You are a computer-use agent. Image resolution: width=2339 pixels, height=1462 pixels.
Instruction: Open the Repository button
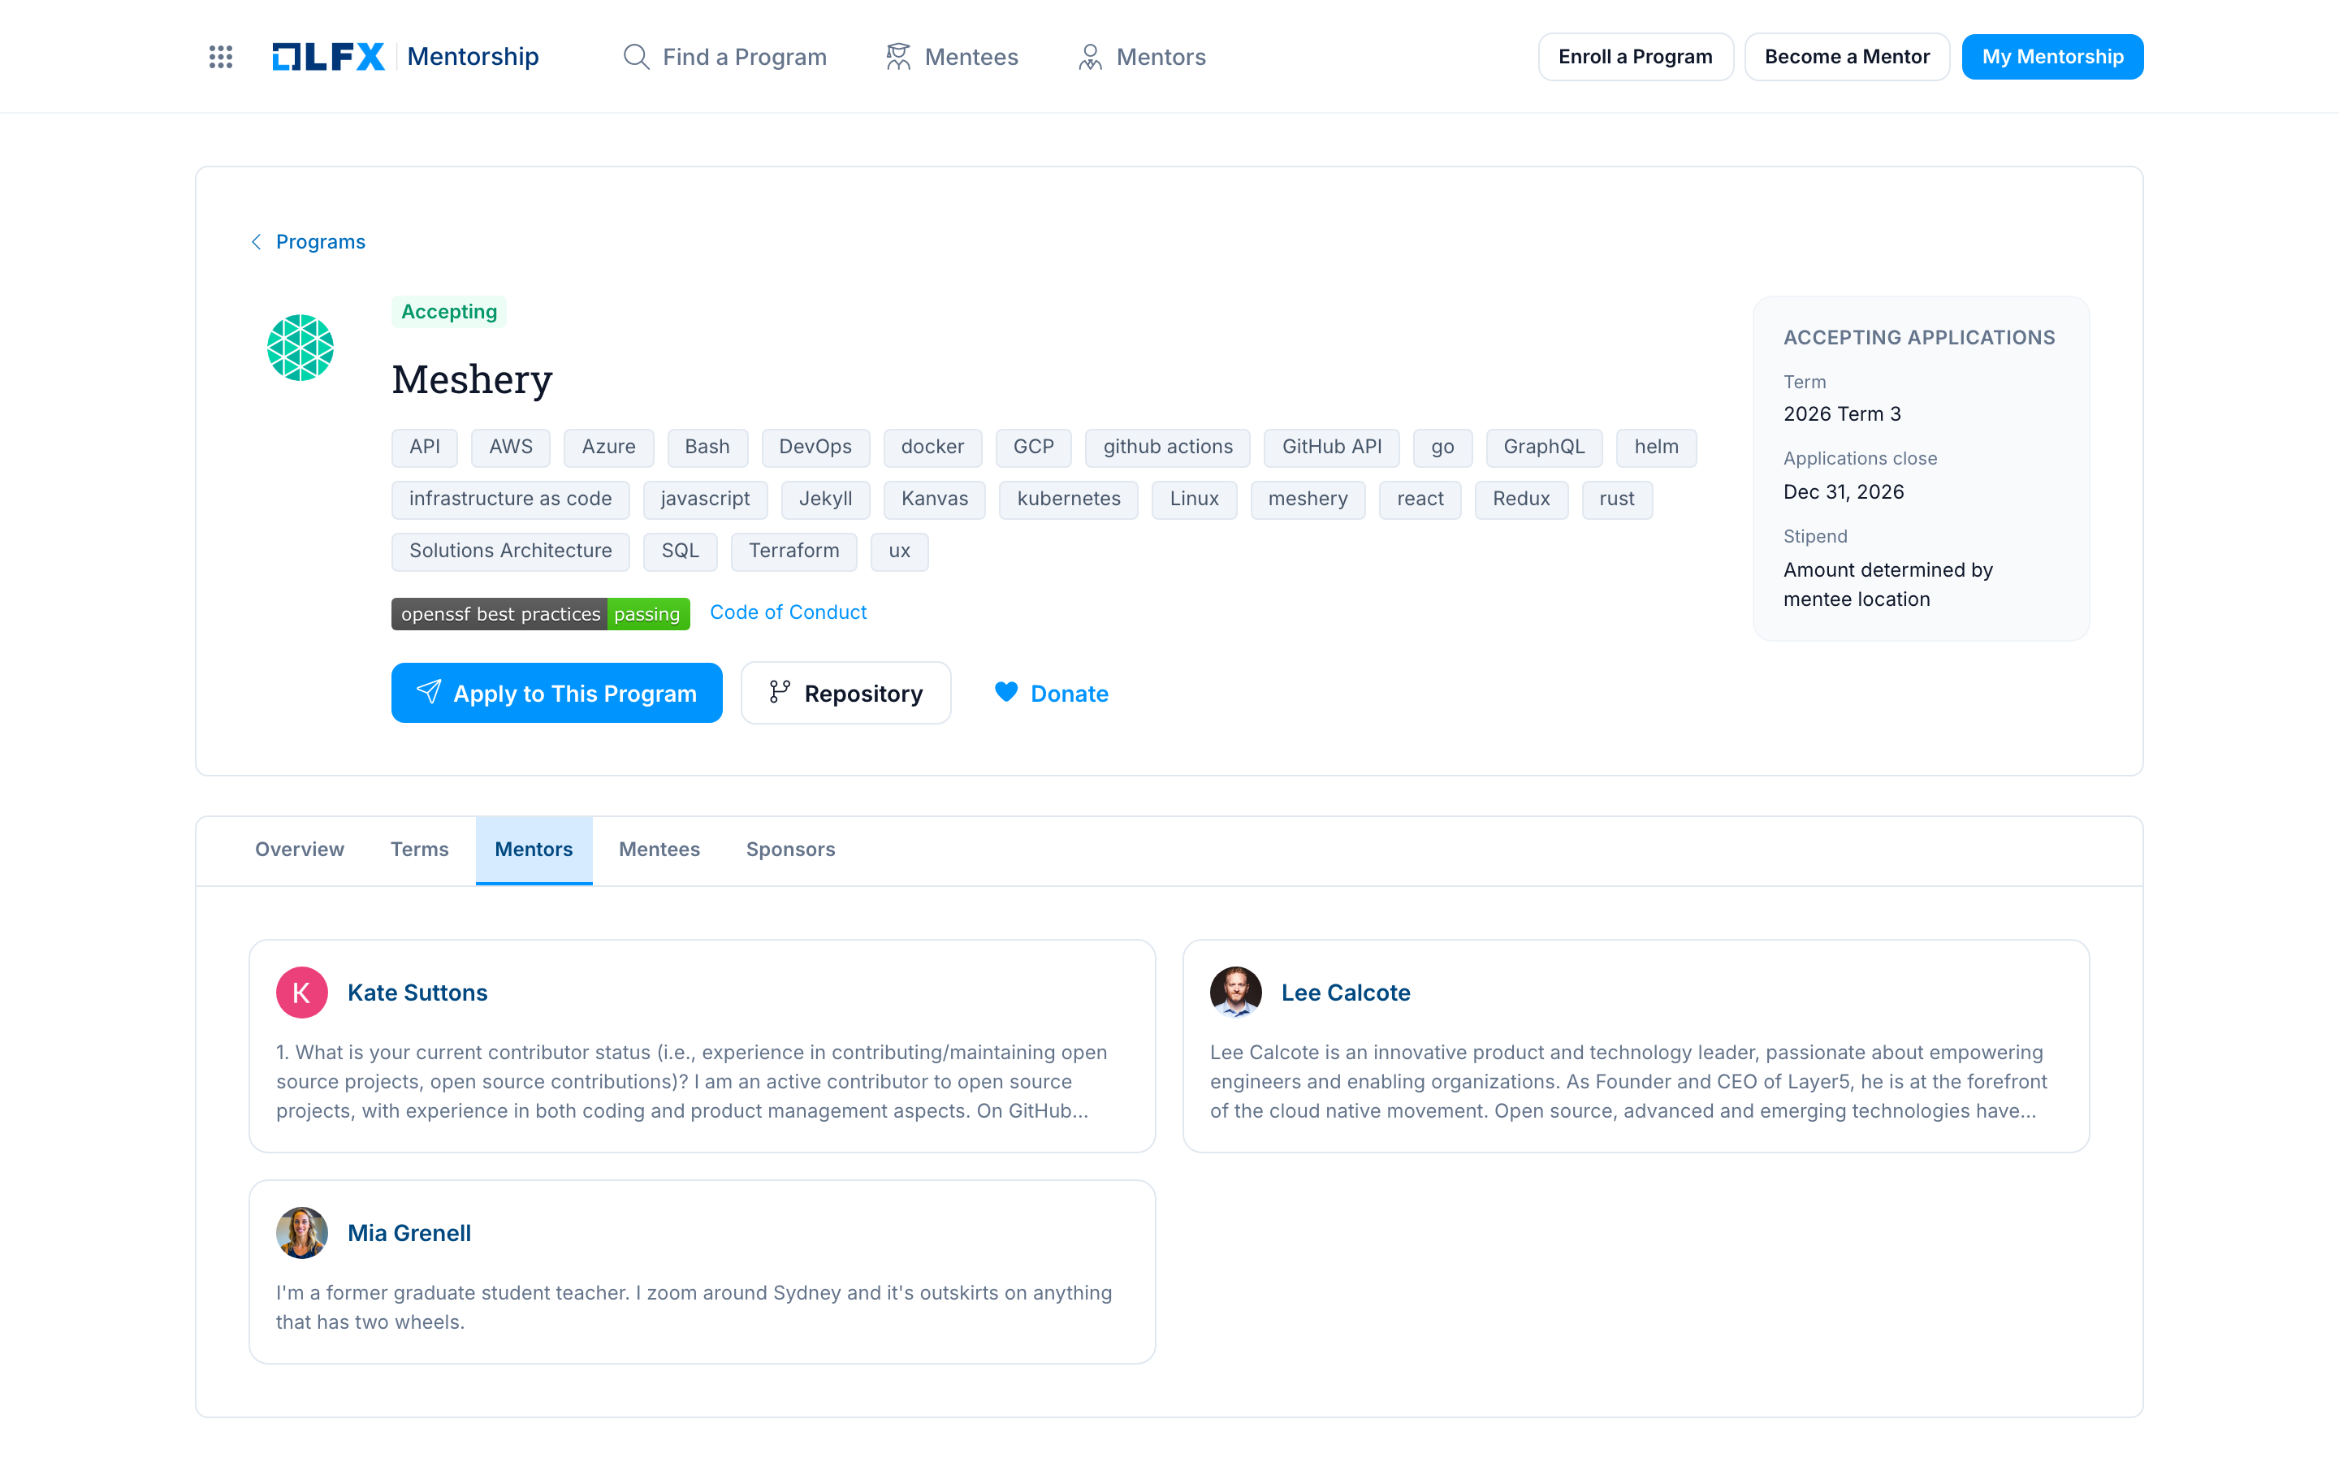[x=845, y=692]
